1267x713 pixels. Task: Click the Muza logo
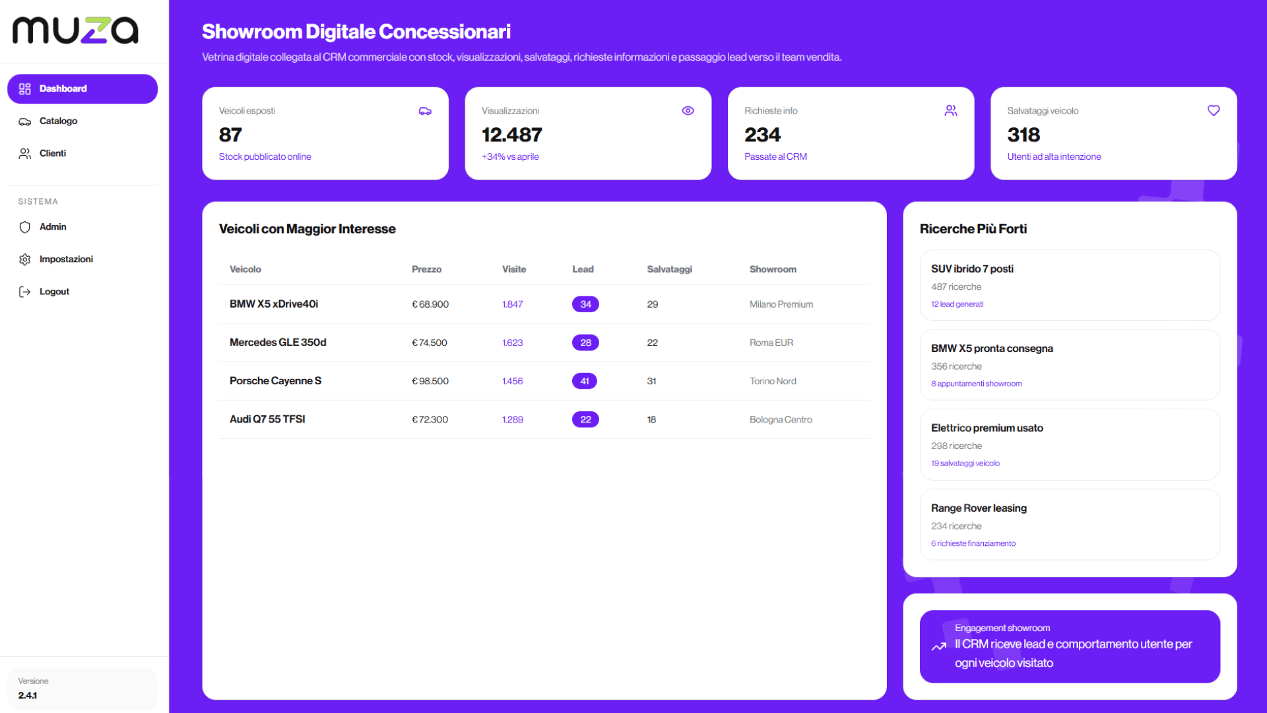click(75, 30)
